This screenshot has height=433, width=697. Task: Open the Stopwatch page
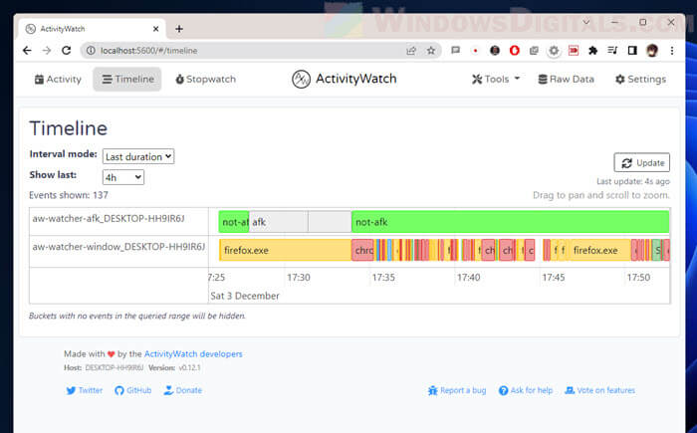(206, 79)
